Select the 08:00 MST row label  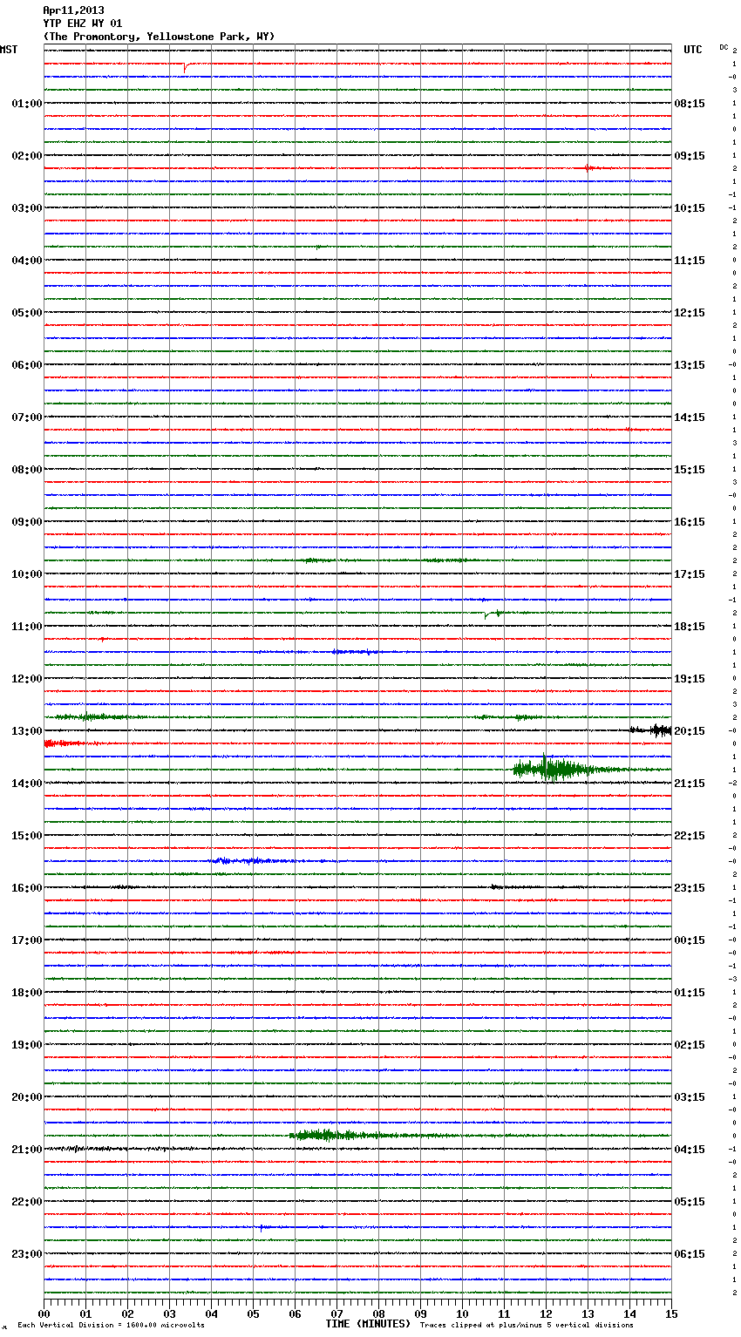(x=27, y=470)
